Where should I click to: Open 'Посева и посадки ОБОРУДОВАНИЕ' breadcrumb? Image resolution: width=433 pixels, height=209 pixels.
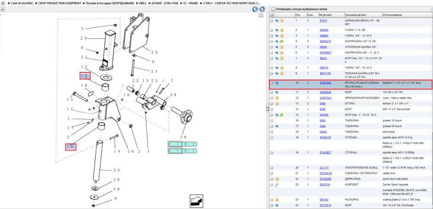click(x=110, y=3)
